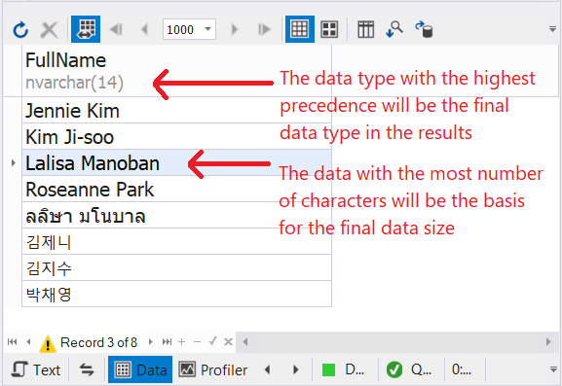Click the export to database icon
The image size is (562, 386).
(424, 29)
